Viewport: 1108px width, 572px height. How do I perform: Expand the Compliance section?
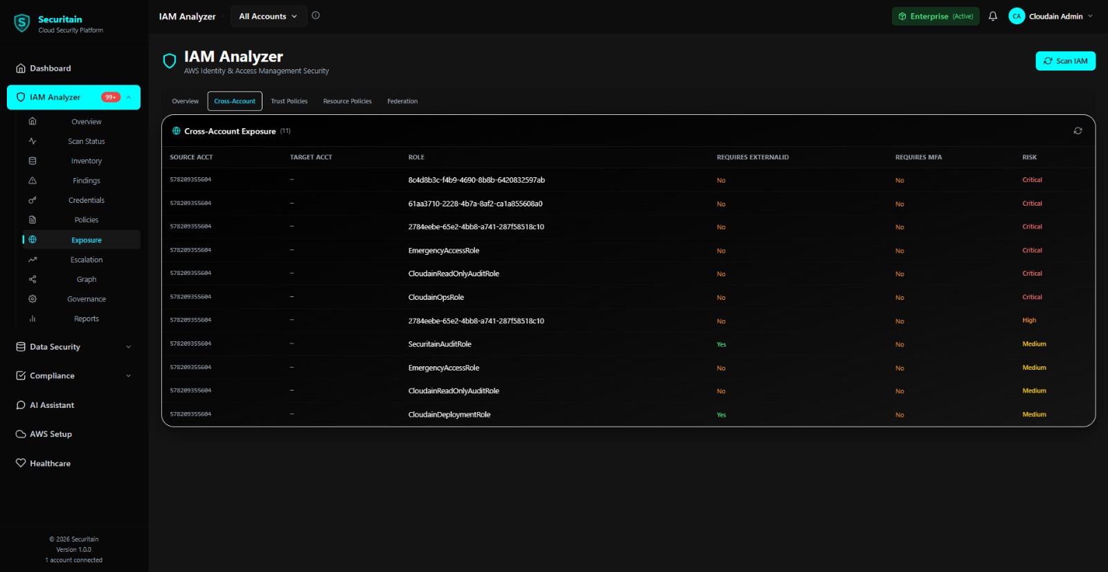(128, 376)
